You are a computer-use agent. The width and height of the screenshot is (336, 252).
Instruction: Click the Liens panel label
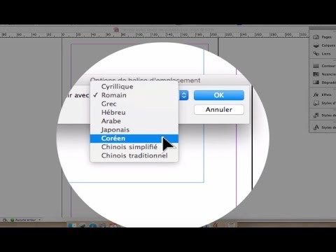point(326,54)
